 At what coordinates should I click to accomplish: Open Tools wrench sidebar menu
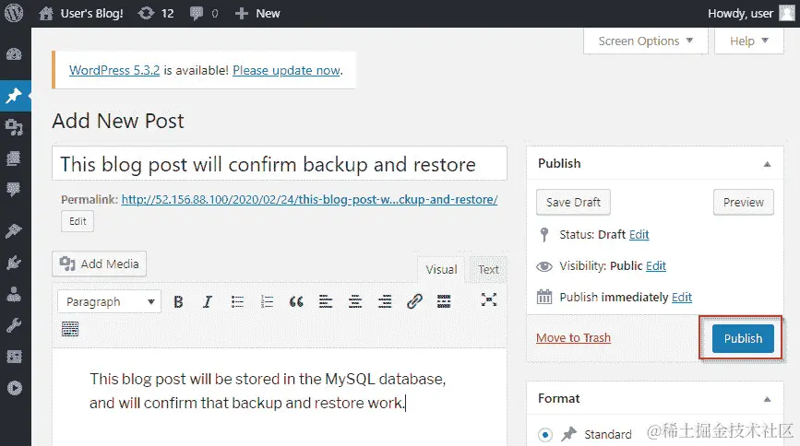click(14, 325)
